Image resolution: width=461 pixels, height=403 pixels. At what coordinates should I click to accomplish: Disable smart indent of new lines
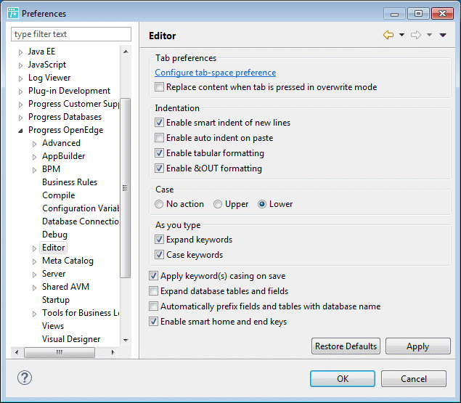coord(159,123)
